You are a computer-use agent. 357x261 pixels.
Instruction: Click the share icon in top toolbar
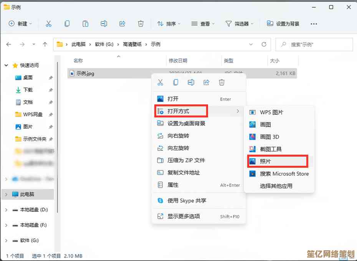pyautogui.click(x=122, y=24)
